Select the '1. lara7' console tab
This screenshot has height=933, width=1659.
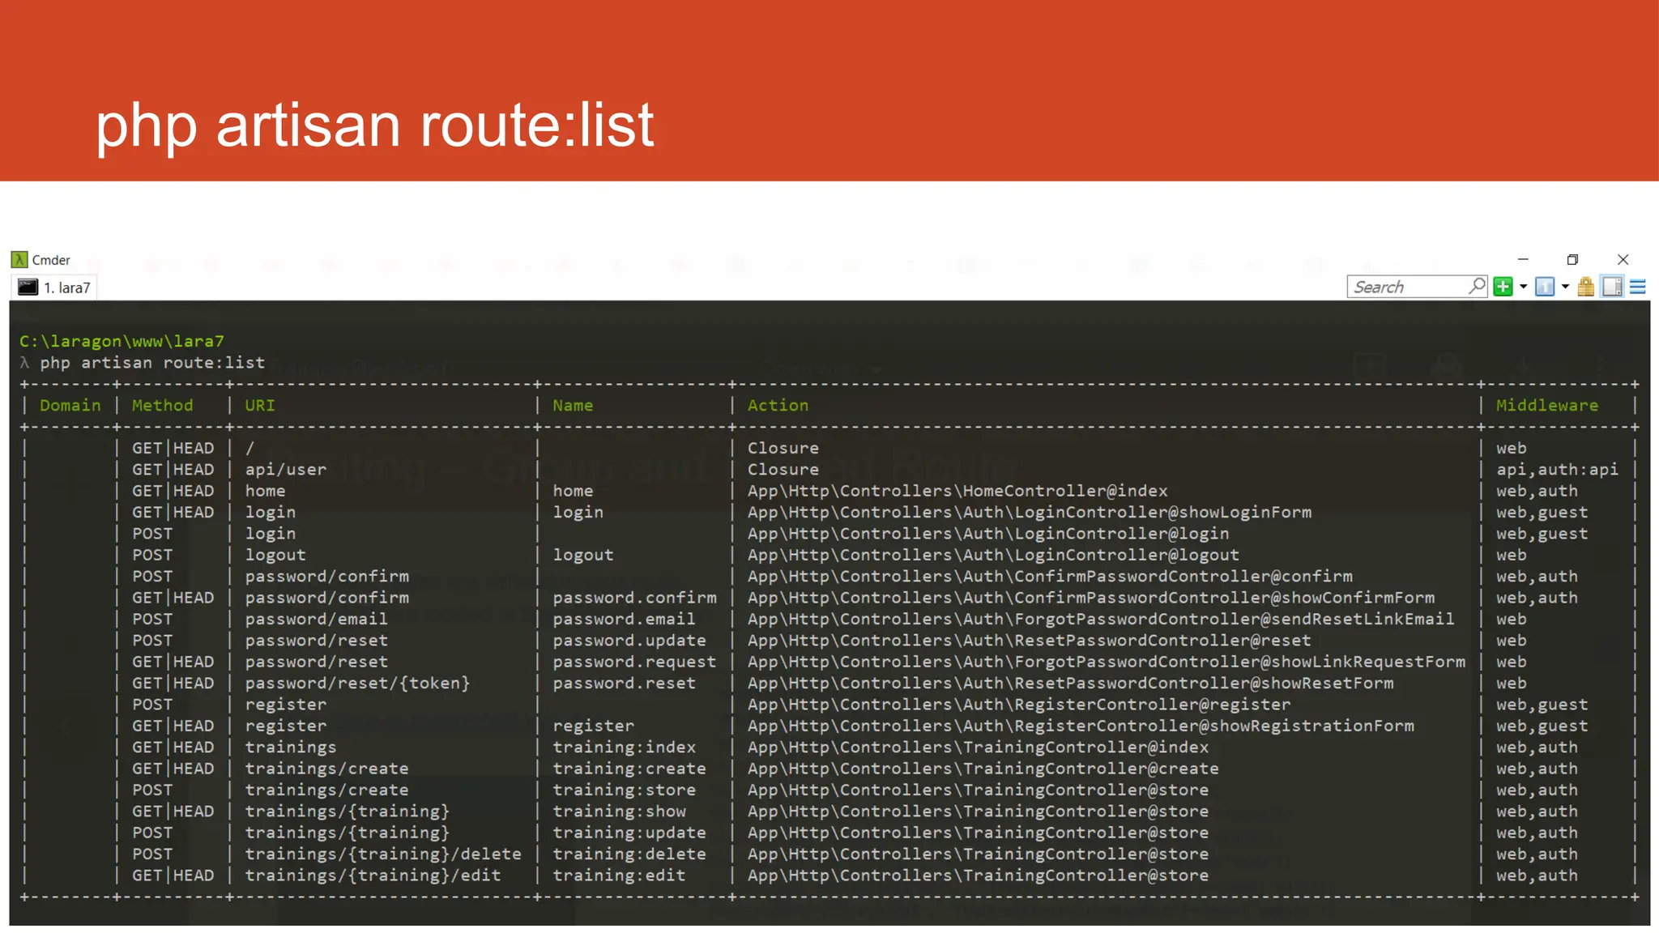(x=54, y=288)
